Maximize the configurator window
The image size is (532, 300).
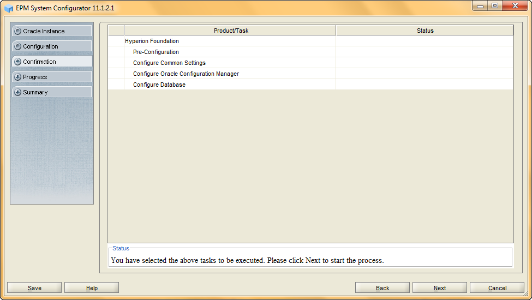coord(495,6)
